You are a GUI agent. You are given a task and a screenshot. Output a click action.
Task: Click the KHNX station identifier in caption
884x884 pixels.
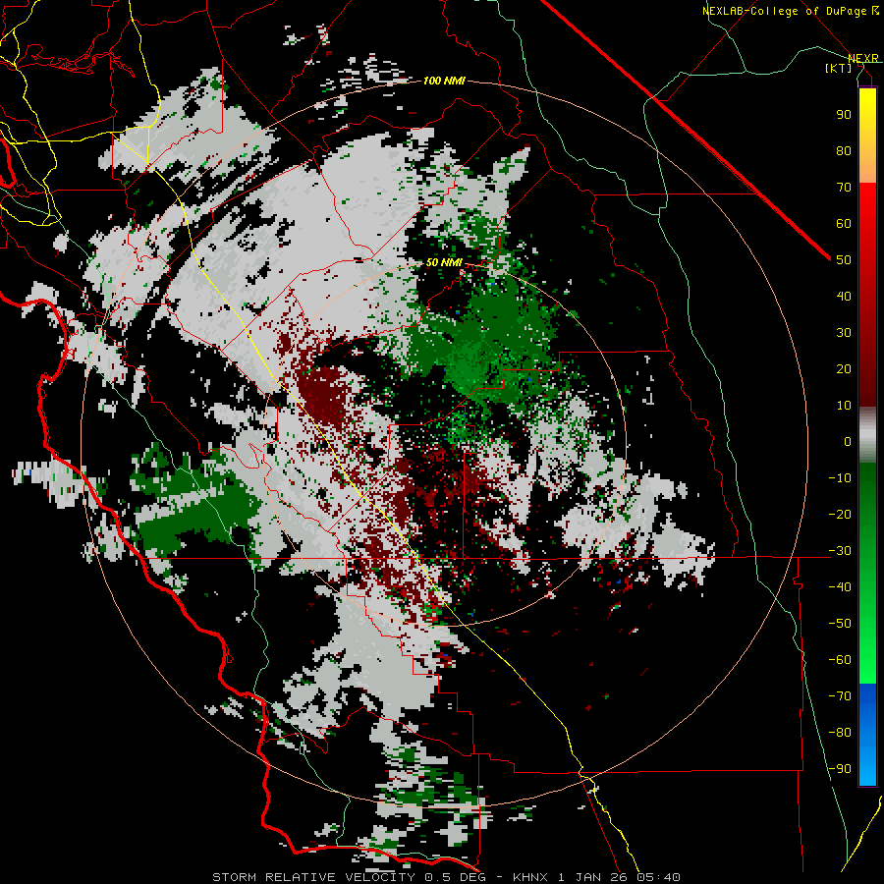coord(530,877)
